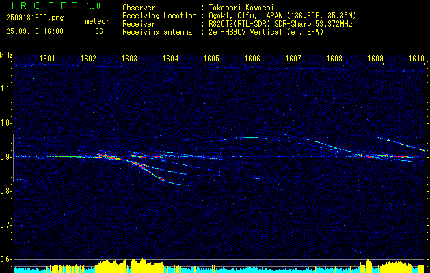The height and width of the screenshot is (273, 430).
Task: Click meteor count 36
Action: [99, 31]
